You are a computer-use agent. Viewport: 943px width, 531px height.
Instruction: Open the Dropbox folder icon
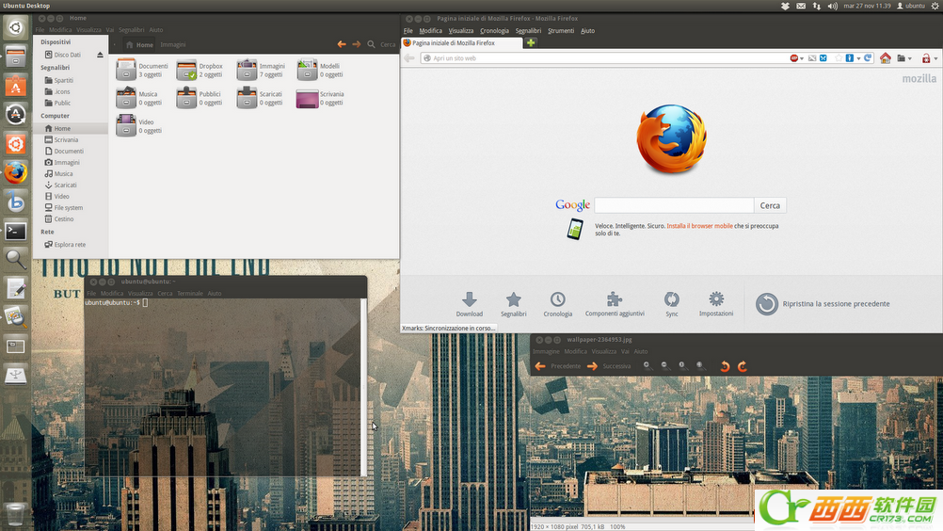click(186, 70)
